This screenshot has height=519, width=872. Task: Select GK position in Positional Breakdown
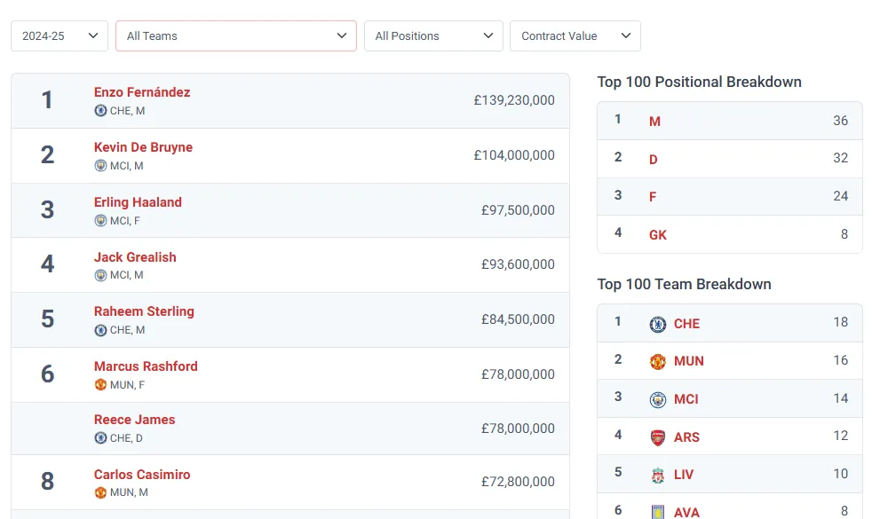pyautogui.click(x=658, y=235)
